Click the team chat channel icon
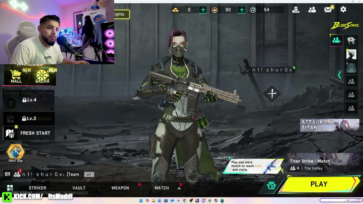363x204 pixels. pos(17,174)
